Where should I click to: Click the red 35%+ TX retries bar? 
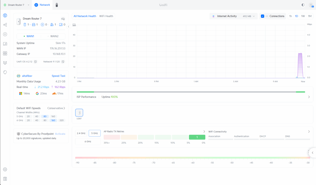point(112,137)
